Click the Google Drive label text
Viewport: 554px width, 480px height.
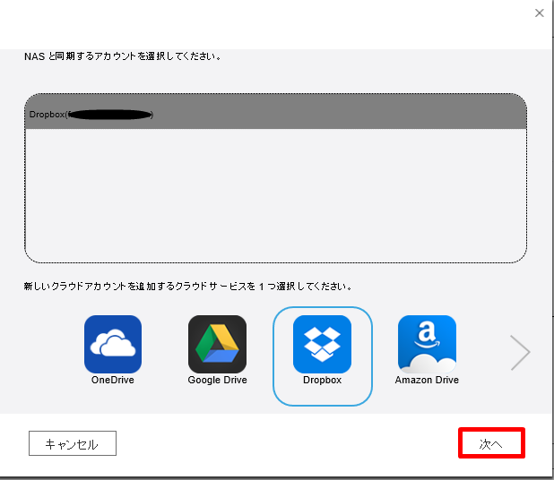(217, 380)
